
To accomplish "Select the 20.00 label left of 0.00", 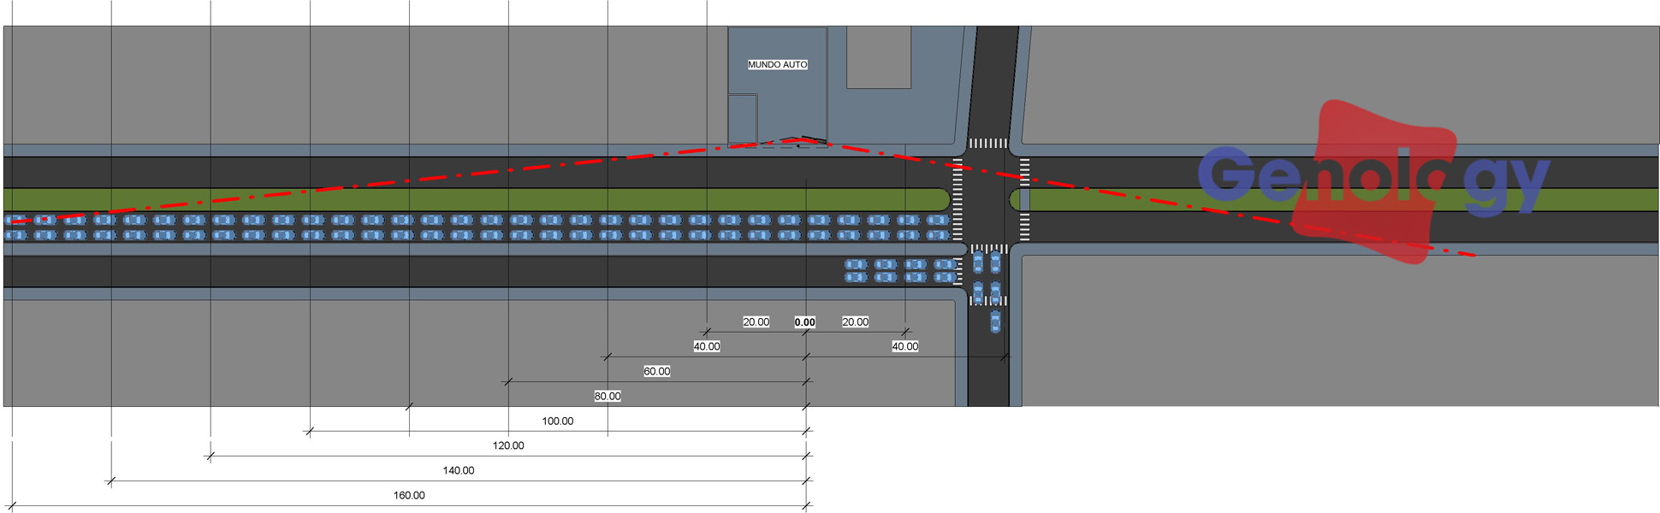I will pos(756,322).
